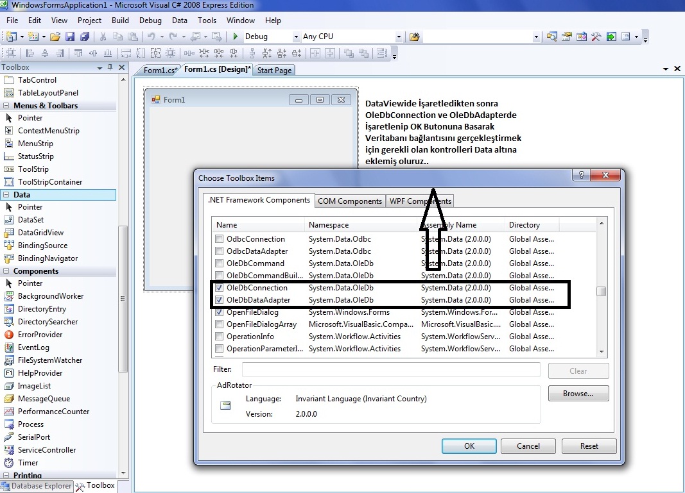Open the Any CPU platform dropdown

[399, 37]
